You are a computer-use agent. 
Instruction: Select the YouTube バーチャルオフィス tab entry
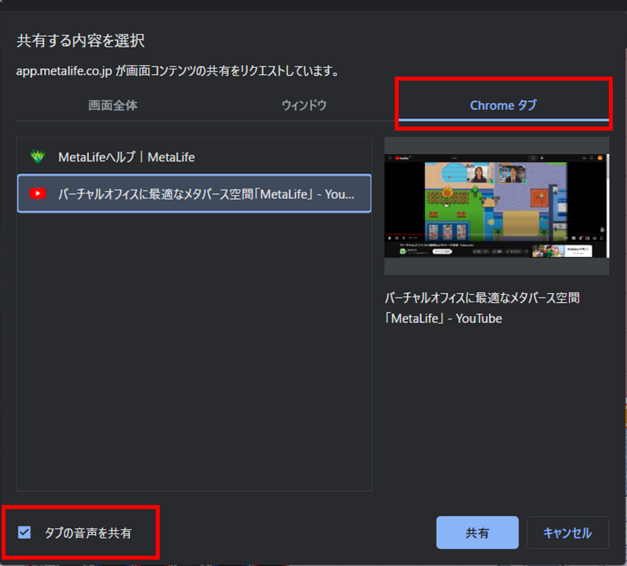pos(194,194)
